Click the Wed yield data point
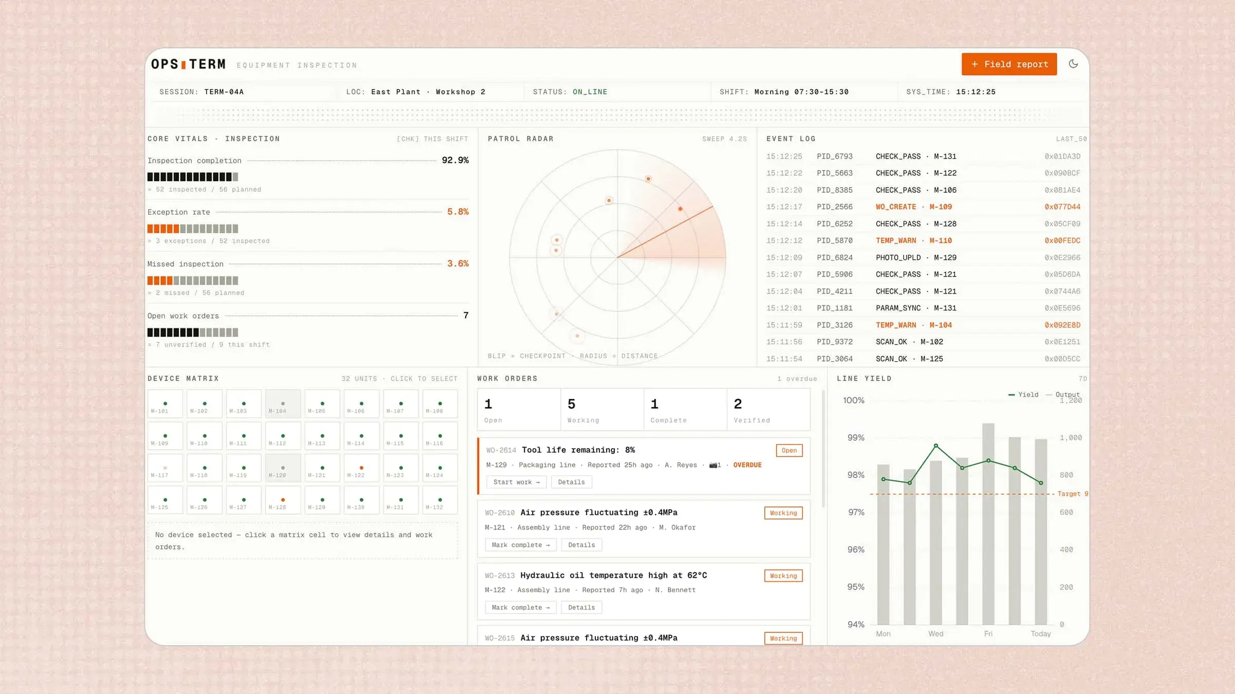The image size is (1235, 694). point(936,446)
